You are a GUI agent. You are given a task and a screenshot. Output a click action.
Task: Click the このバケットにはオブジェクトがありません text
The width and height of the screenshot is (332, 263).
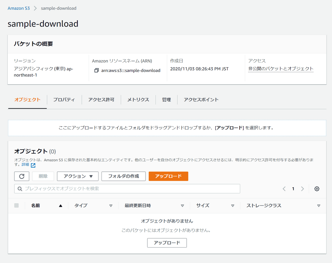[x=167, y=230]
